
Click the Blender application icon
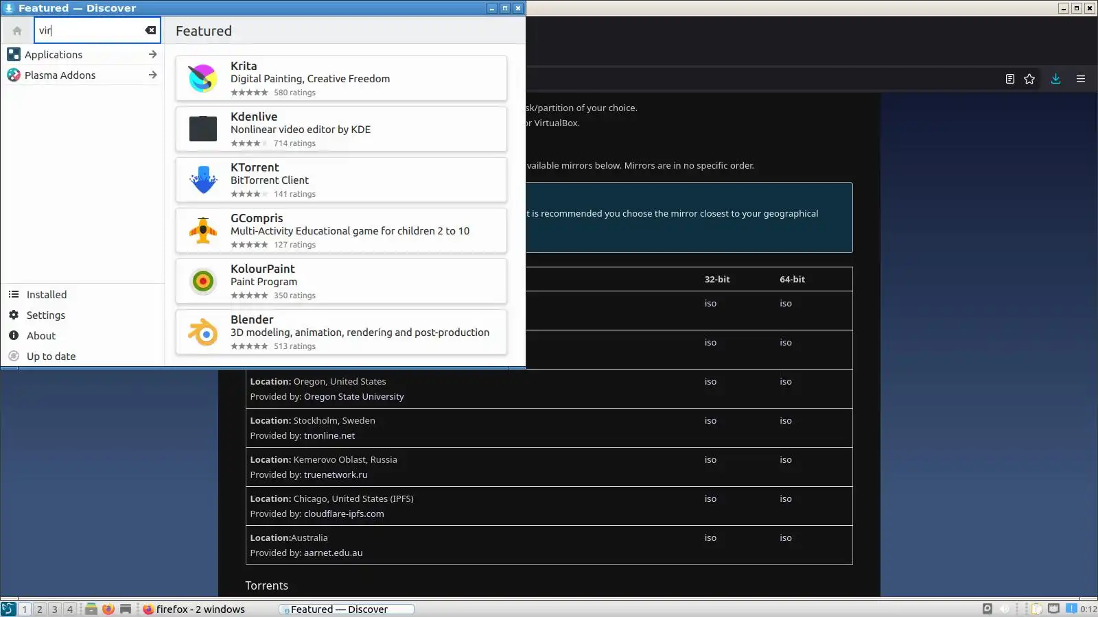tap(203, 332)
